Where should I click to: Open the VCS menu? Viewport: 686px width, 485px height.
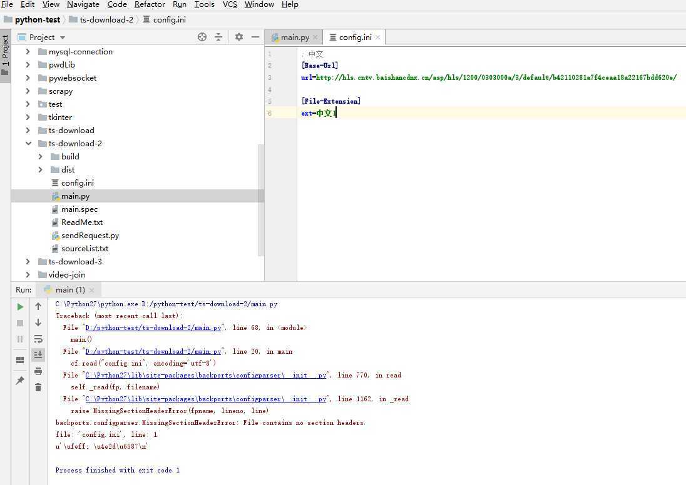(230, 4)
